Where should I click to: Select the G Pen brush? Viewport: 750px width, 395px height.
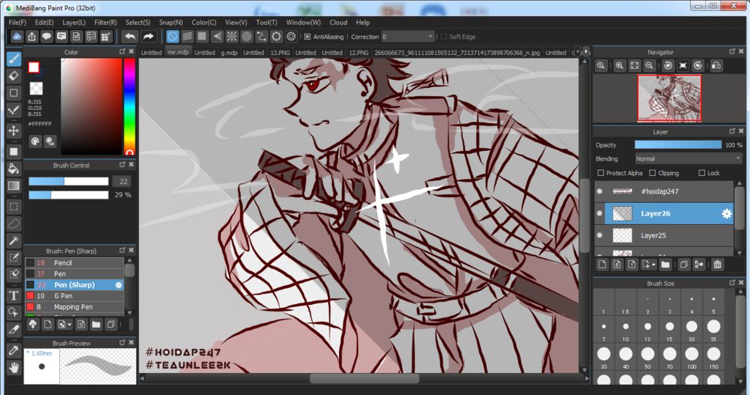click(75, 296)
